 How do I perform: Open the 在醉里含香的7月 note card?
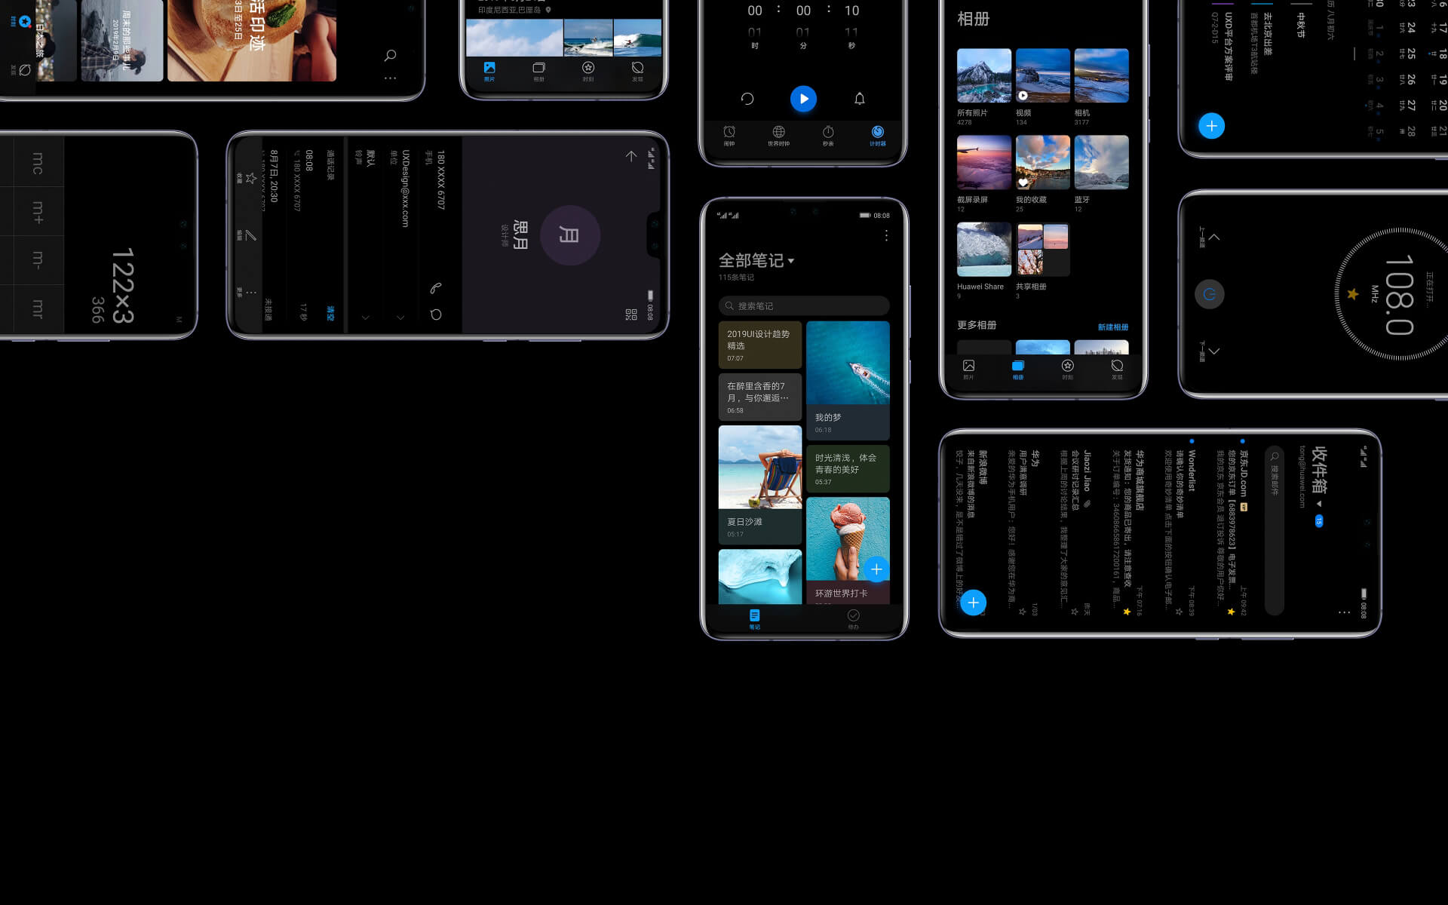tap(760, 397)
